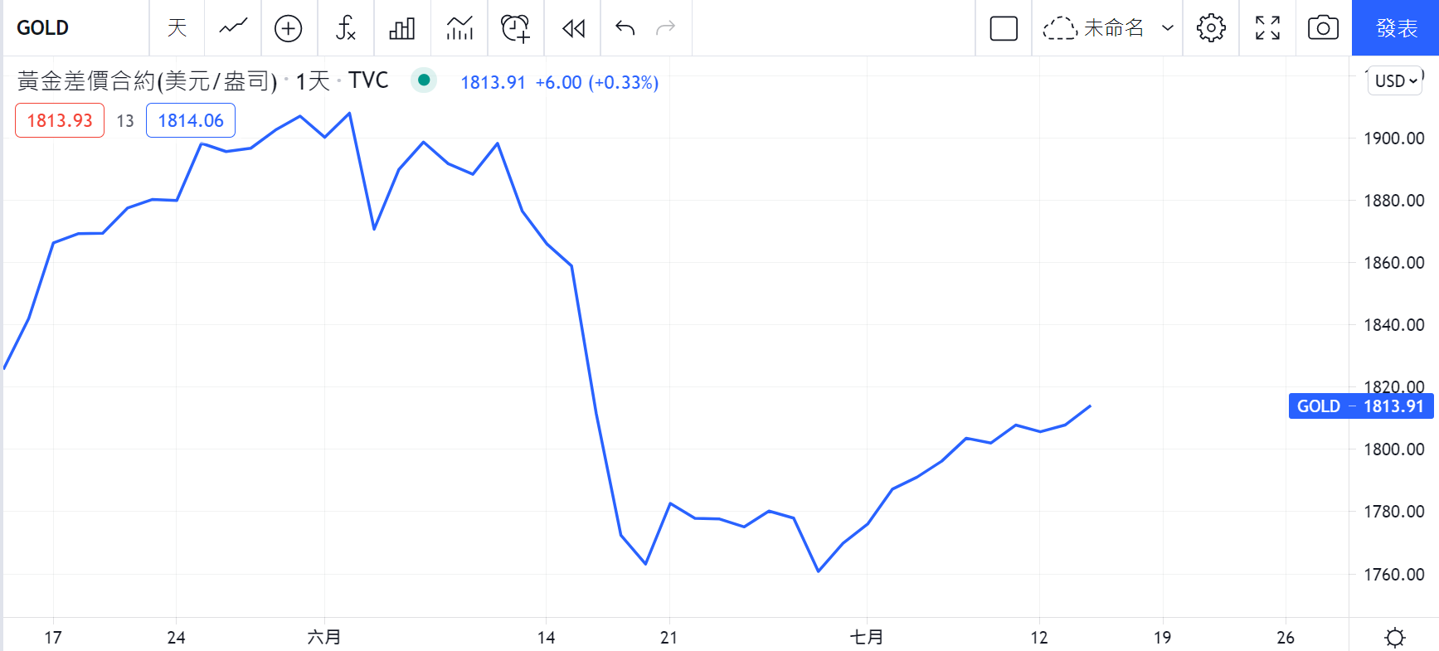Take a chart snapshot with the camera icon
This screenshot has height=651, width=1439.
tap(1323, 28)
